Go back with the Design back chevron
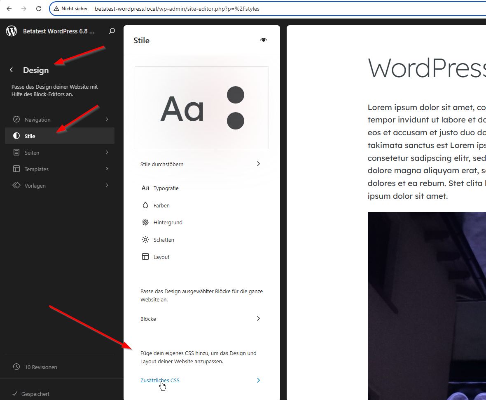 (x=12, y=70)
